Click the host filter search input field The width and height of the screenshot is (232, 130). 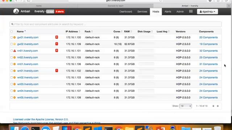click(116, 24)
